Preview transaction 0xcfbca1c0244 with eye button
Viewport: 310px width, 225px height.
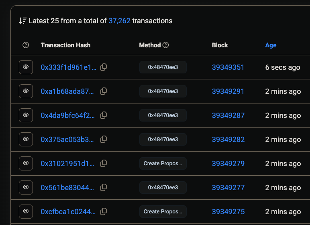26,212
